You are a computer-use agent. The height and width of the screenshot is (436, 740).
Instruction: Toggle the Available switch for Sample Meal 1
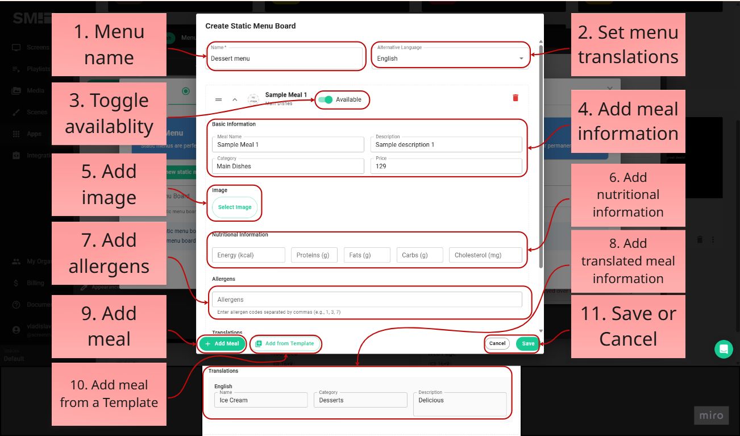click(x=327, y=99)
